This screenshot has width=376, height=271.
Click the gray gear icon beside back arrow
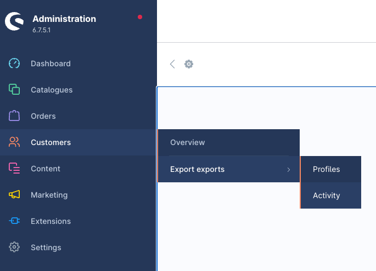pos(189,64)
